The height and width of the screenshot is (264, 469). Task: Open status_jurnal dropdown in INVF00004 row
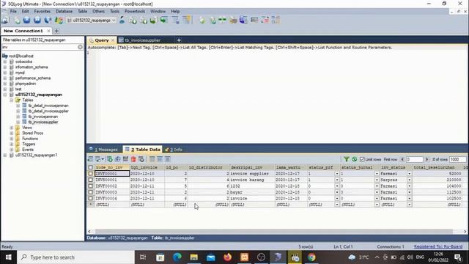(377, 198)
